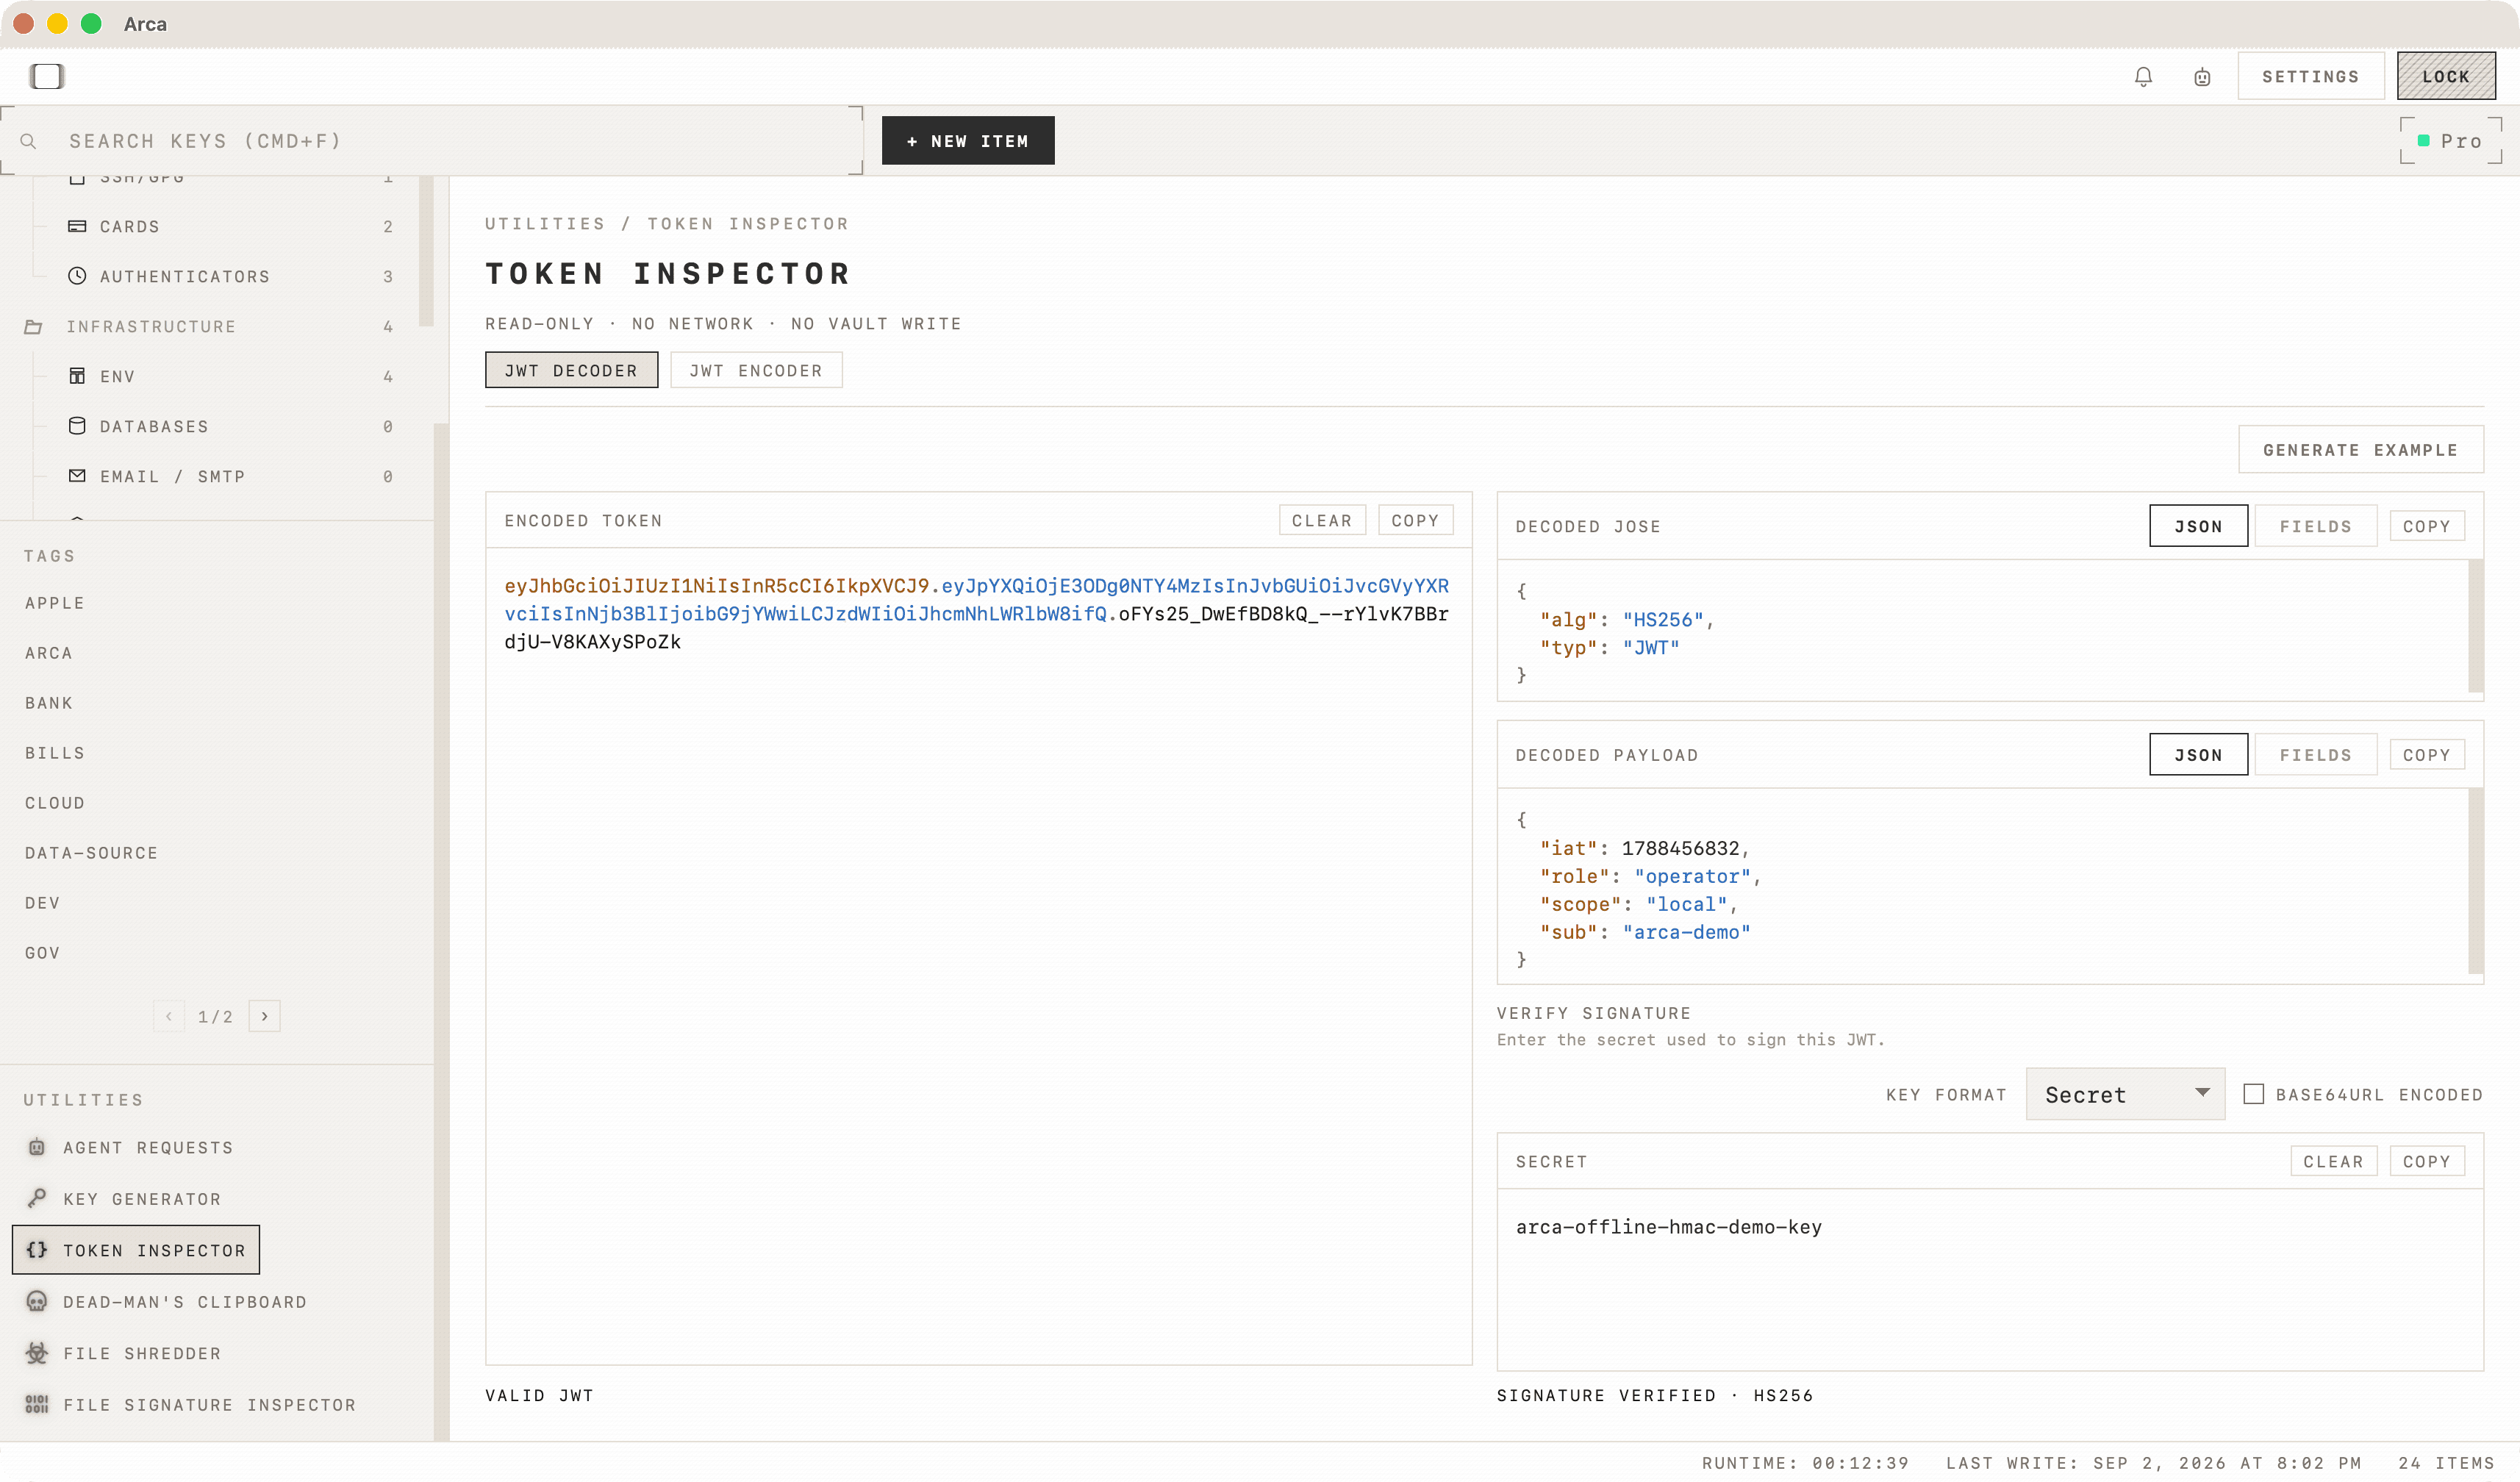Select the Email / SMTP envelope icon

[77, 476]
